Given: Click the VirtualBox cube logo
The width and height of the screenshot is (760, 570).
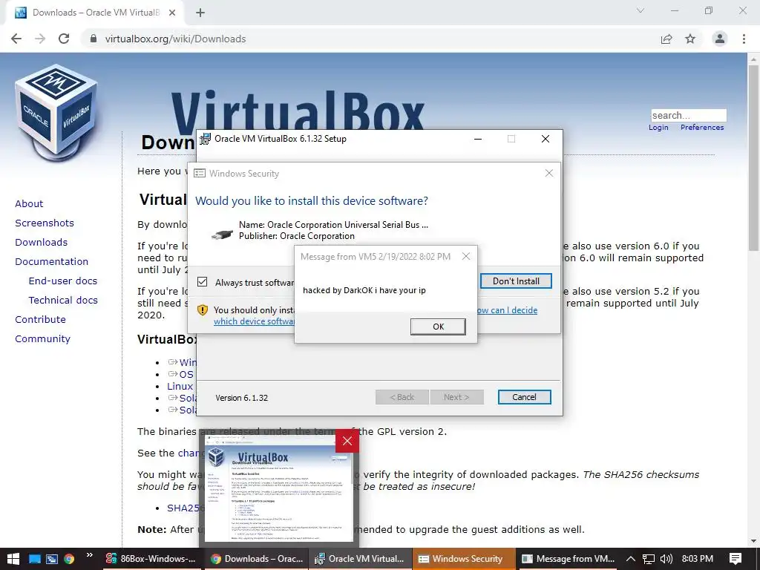Looking at the screenshot, I should point(56,115).
